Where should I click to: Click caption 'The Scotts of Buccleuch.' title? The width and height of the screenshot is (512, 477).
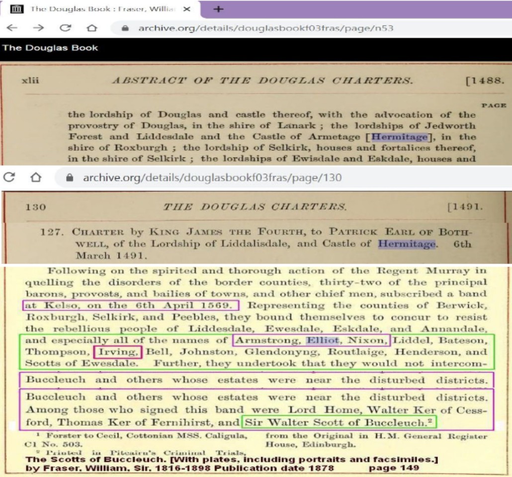[96, 460]
